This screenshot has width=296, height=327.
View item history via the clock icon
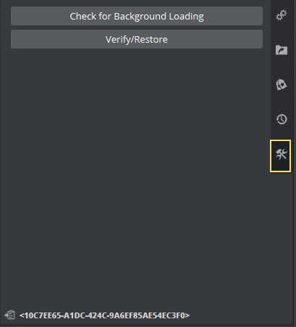pos(282,119)
